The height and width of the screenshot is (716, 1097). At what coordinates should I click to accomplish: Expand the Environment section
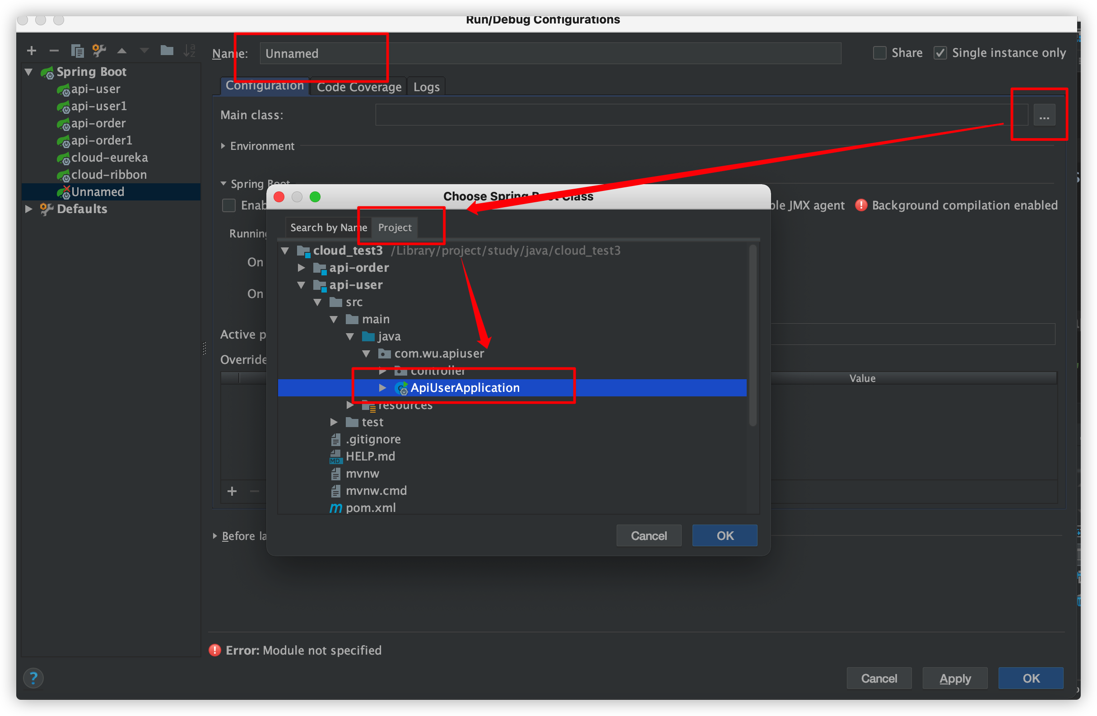(223, 146)
